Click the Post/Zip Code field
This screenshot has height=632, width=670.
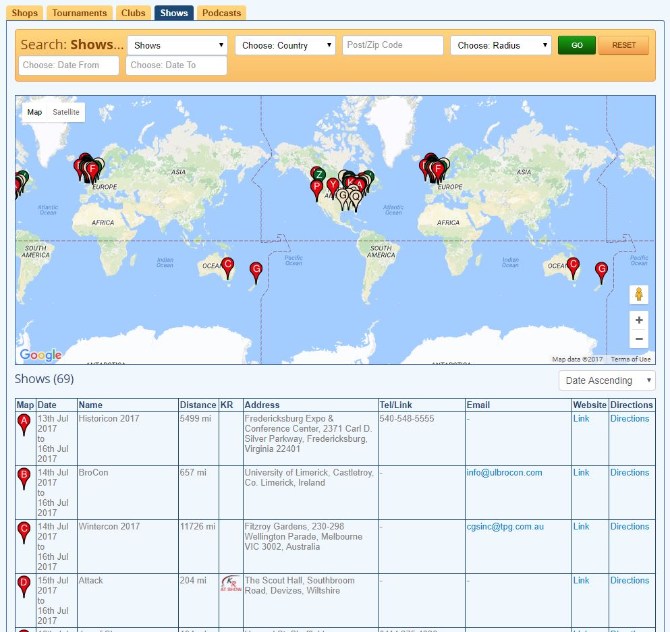(x=393, y=45)
